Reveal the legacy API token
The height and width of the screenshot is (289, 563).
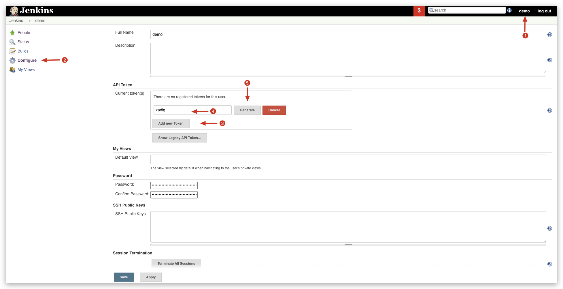[x=179, y=138]
